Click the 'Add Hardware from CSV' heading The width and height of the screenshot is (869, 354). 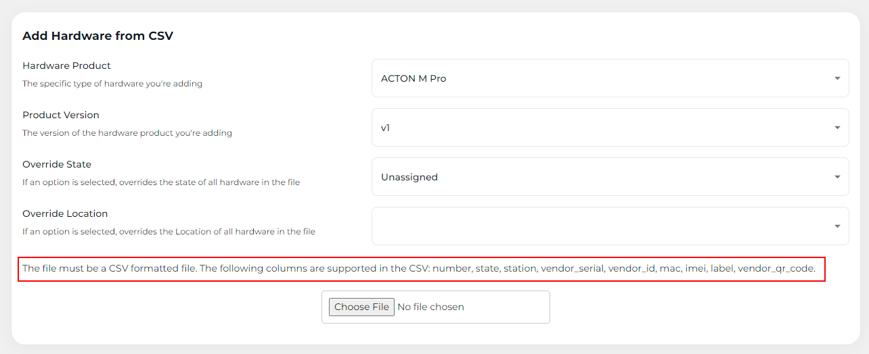[x=97, y=36]
